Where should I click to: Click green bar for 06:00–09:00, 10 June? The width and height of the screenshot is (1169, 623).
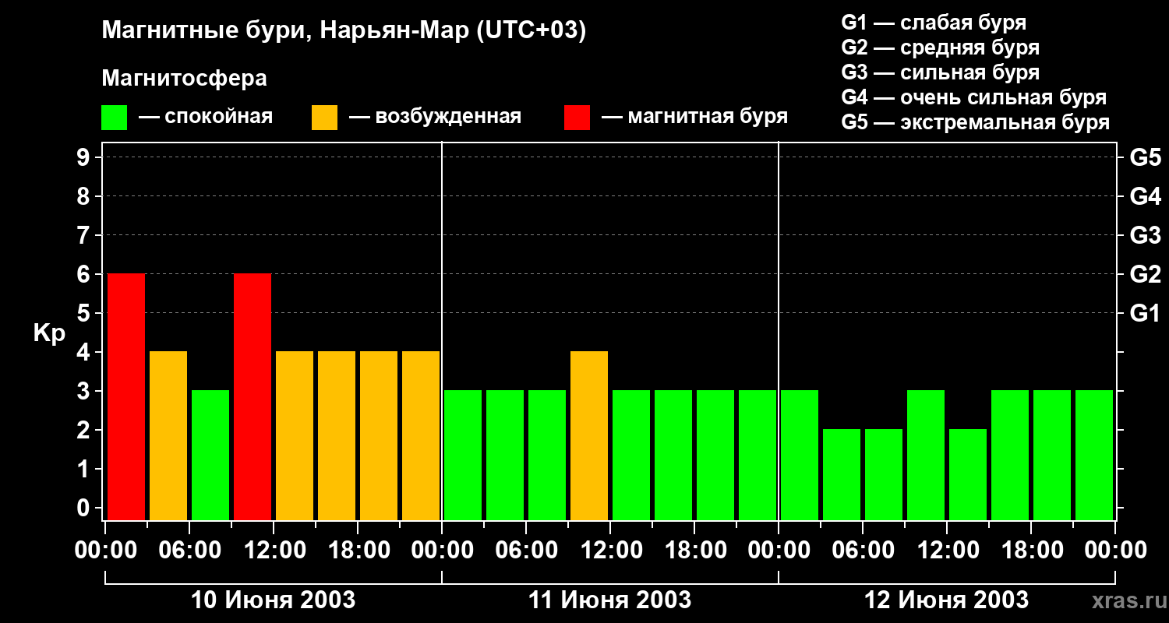click(x=210, y=455)
